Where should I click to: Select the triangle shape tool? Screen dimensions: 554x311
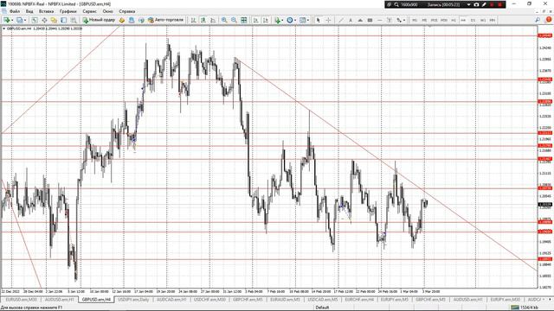tap(360, 20)
